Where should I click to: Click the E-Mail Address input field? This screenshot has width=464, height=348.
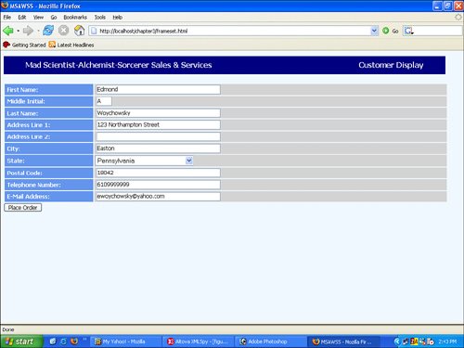click(158, 197)
